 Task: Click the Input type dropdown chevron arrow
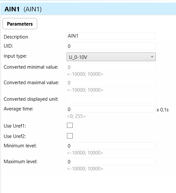click(x=152, y=57)
